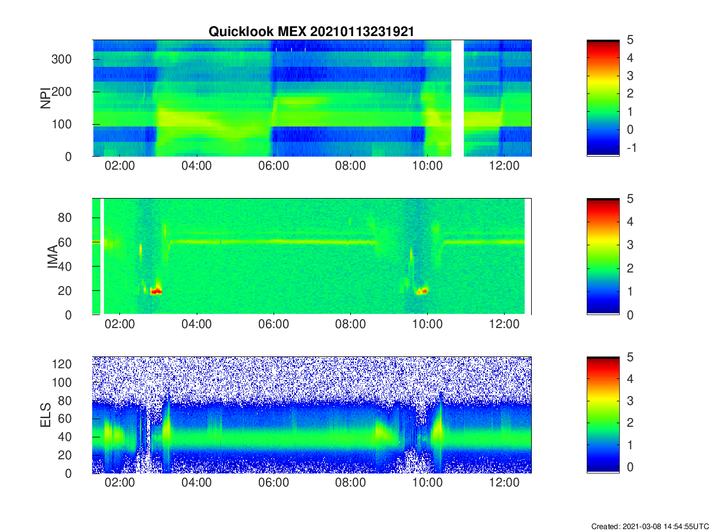Click the "08:00" time label under the ELS plot

click(x=350, y=484)
